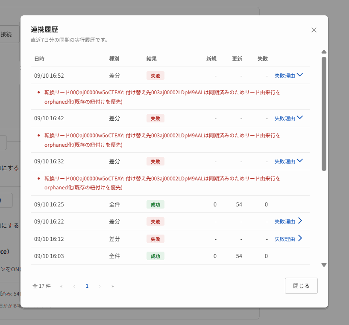Image resolution: width=349 pixels, height=325 pixels.
Task: Click the 54 update count in the 09/10 16:25 row
Action: coord(239,205)
